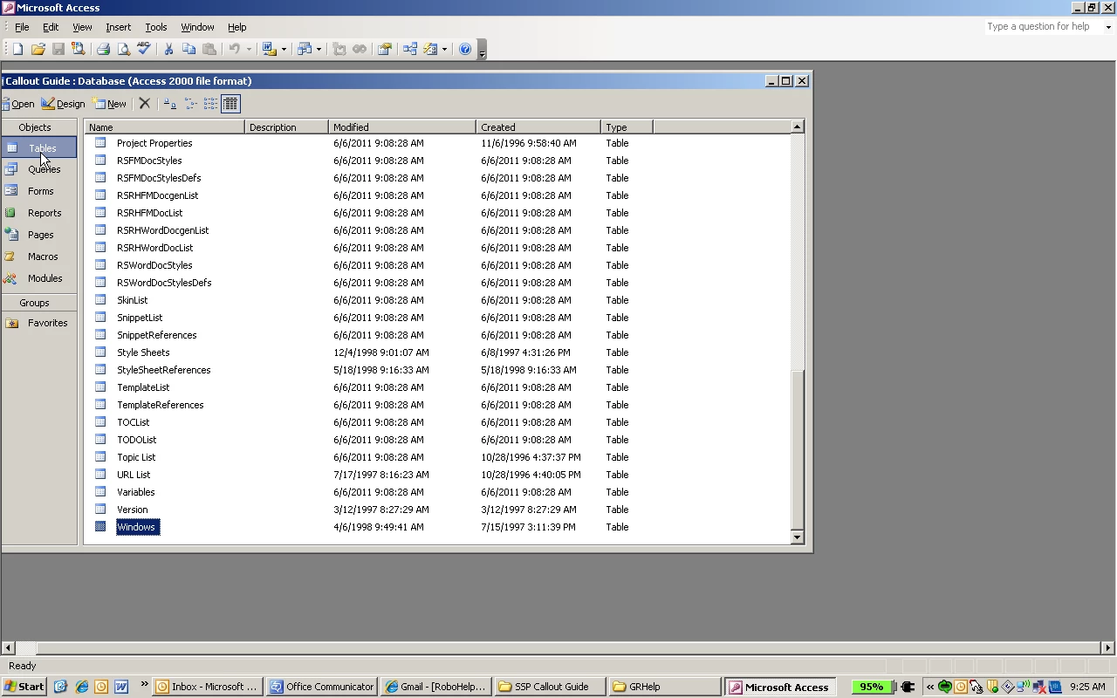This screenshot has width=1117, height=698.
Task: Open the Toolbar Options handle
Action: (x=483, y=50)
